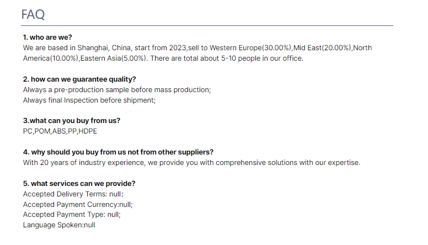The width and height of the screenshot is (428, 245).
Task: Click the "Shanghai, China" text
Action: (103, 48)
